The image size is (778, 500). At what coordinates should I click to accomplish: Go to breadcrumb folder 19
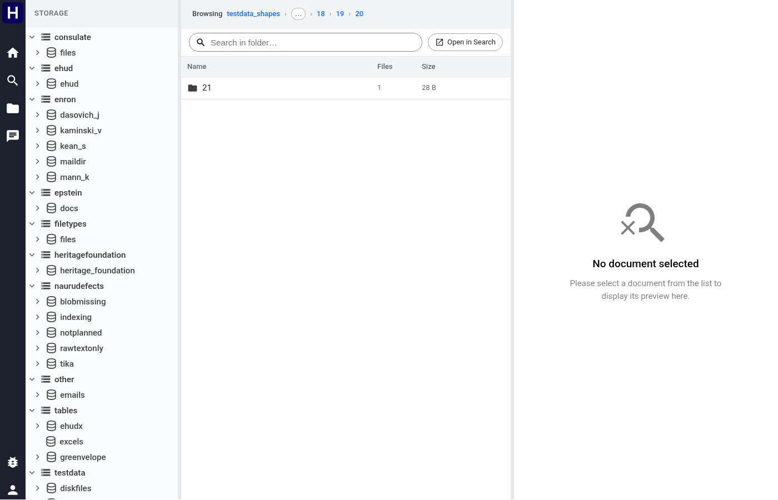click(340, 14)
